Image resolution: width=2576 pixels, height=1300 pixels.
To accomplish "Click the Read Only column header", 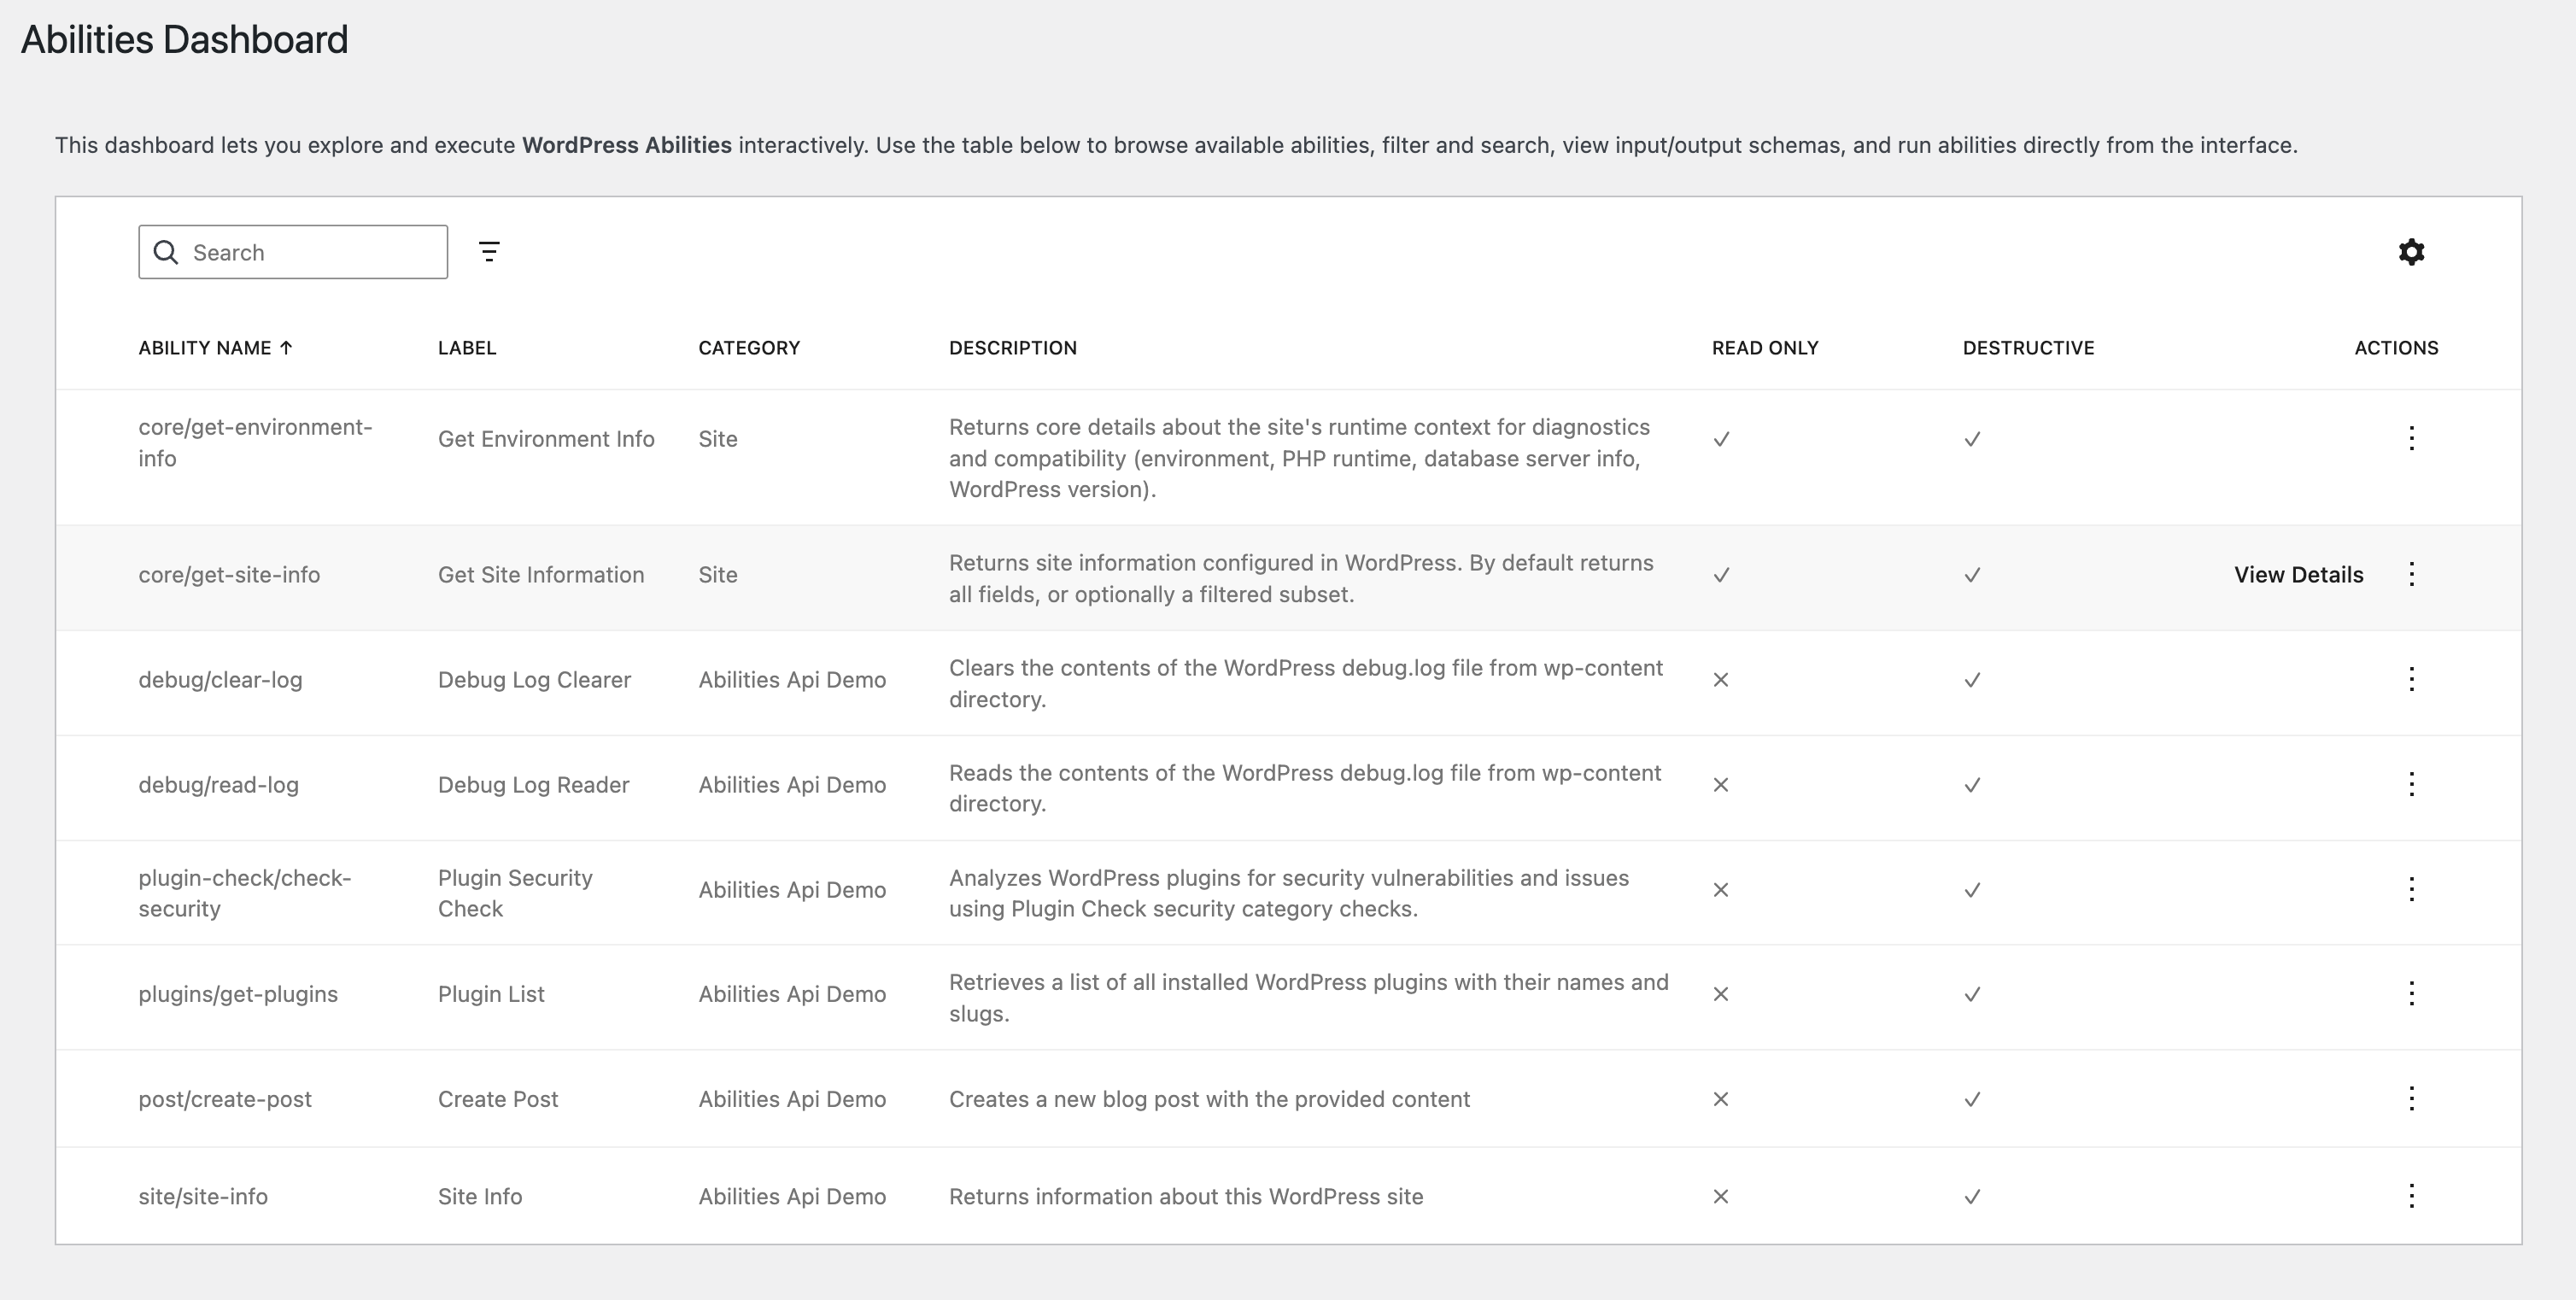I will 1765,348.
